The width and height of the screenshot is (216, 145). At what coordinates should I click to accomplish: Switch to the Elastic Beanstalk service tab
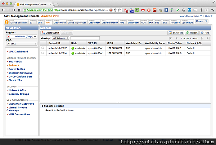19,22
